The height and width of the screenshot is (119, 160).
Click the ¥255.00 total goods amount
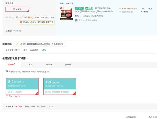point(153,117)
